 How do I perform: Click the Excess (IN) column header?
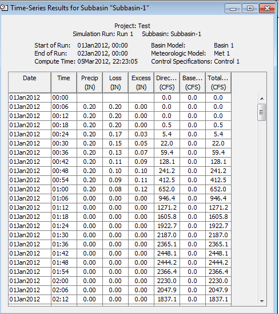coord(141,83)
